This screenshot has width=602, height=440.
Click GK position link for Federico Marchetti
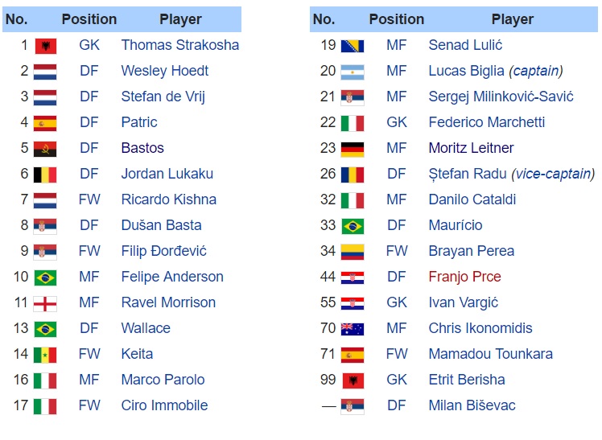coord(397,122)
